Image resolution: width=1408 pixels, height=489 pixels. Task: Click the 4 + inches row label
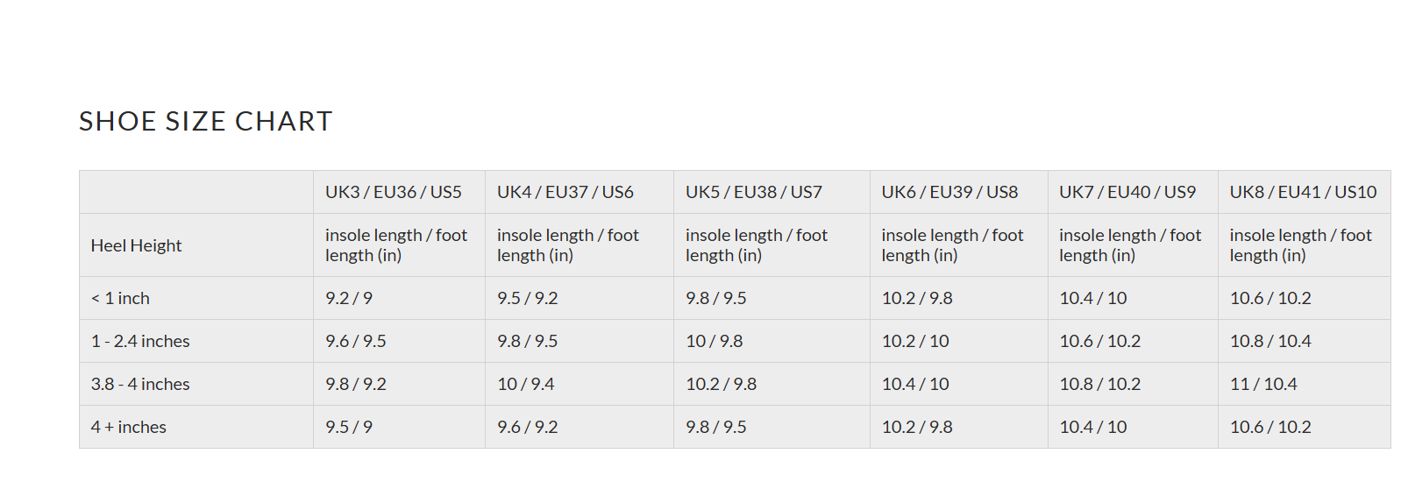pos(129,427)
